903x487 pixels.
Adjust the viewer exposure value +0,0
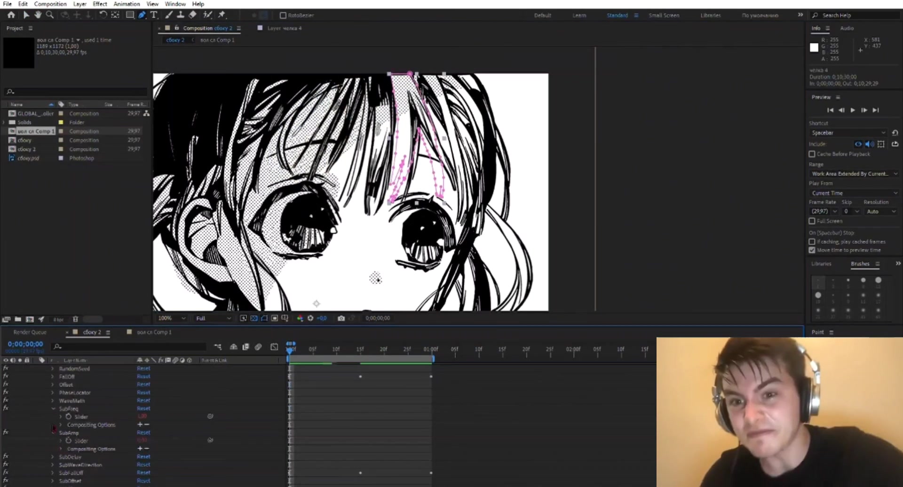click(322, 318)
